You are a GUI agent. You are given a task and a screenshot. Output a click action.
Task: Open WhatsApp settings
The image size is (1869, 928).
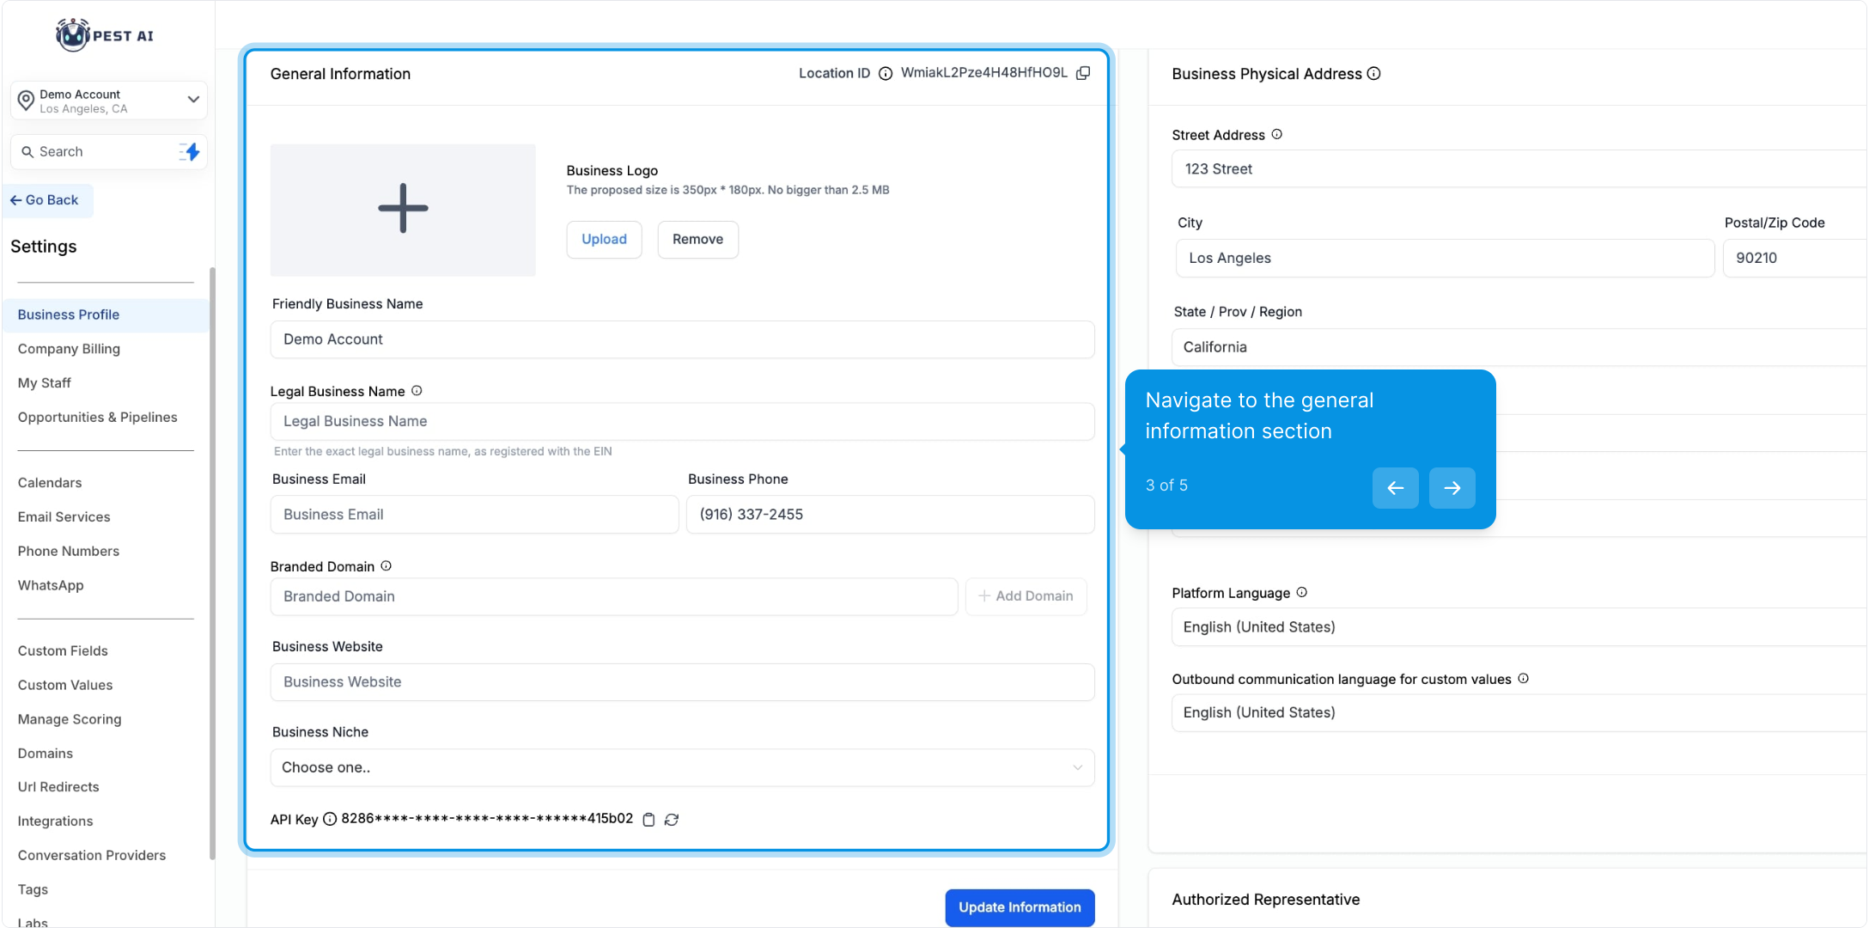click(51, 585)
